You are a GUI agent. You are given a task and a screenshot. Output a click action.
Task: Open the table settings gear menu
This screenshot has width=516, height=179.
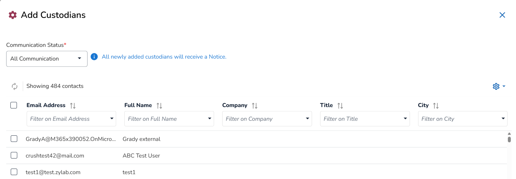[498, 86]
